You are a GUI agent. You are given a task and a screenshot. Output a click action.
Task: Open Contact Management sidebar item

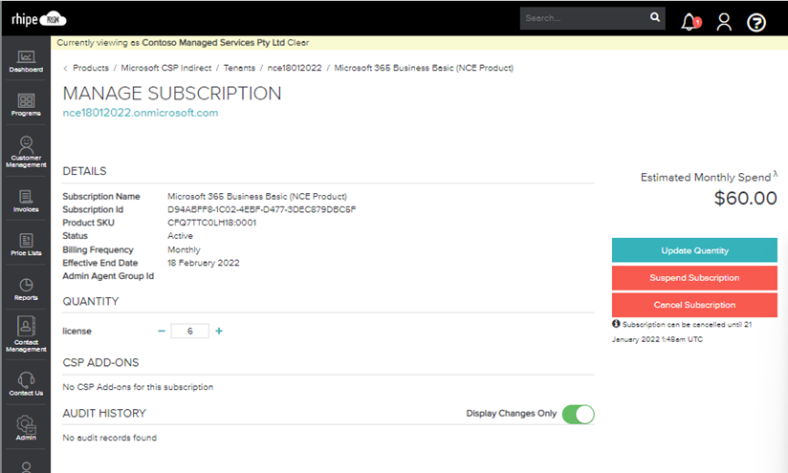coord(26,333)
